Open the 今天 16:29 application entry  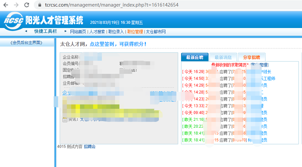click(x=226, y=72)
